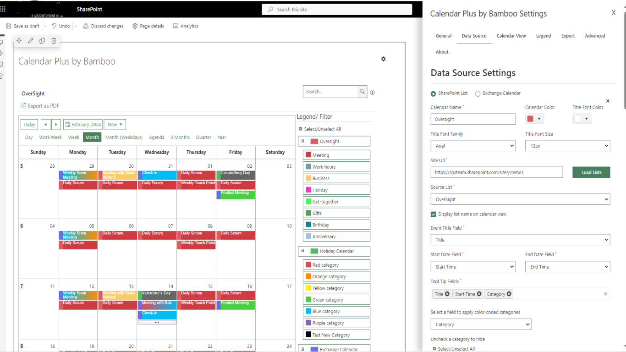Click the Search this site box

[337, 9]
